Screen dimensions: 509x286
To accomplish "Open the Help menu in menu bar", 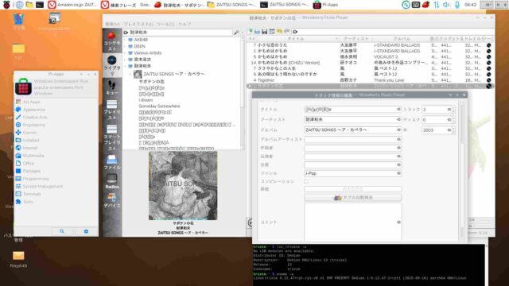I will 185,24.
